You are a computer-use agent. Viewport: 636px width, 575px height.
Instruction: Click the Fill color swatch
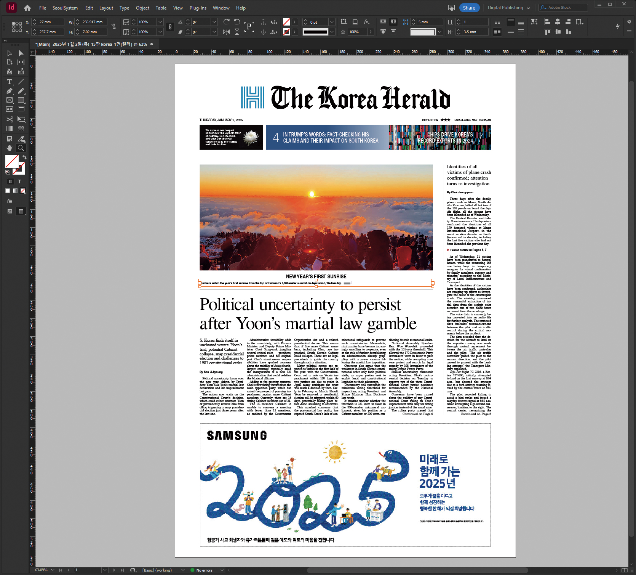click(12, 162)
